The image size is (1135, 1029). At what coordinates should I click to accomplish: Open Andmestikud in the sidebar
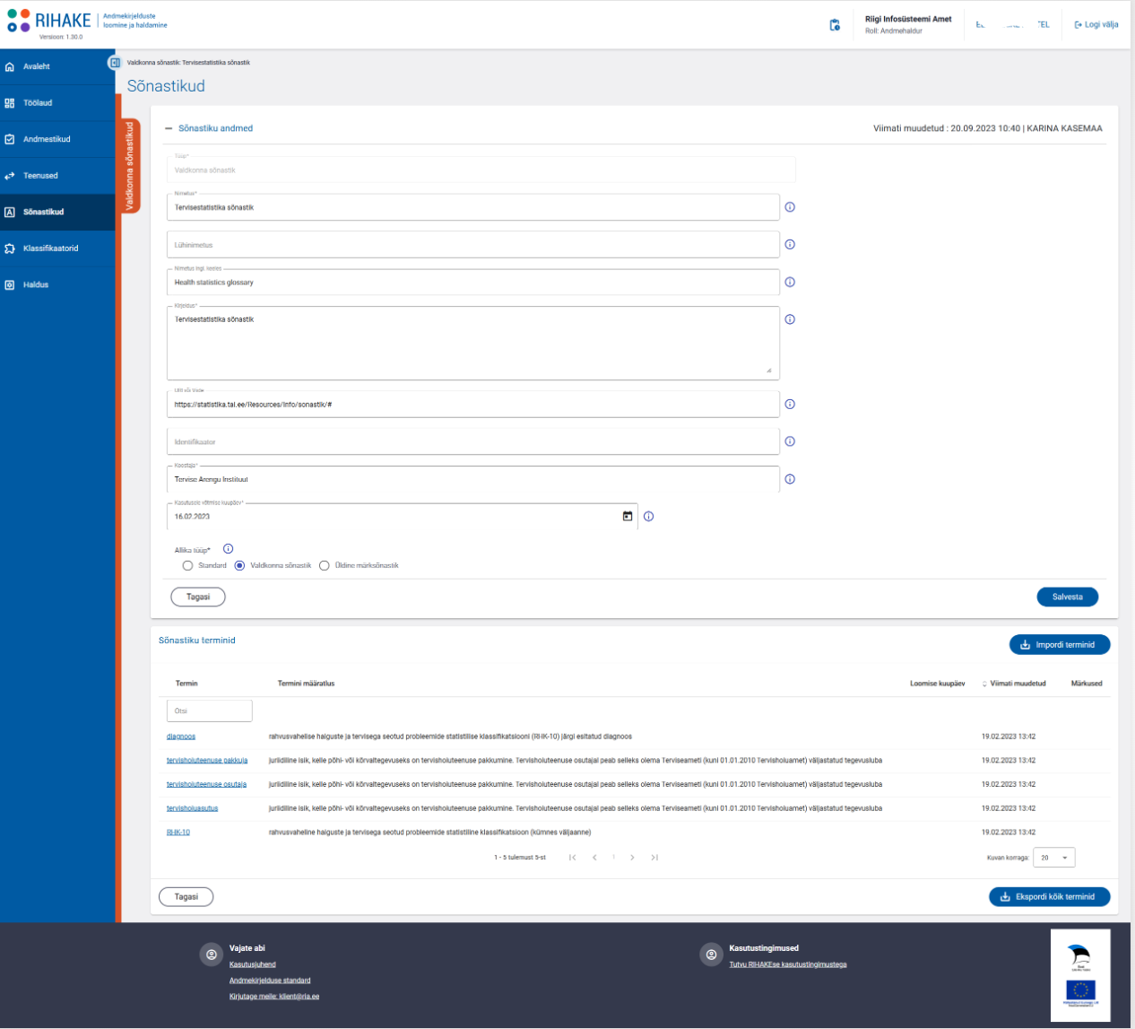point(57,139)
